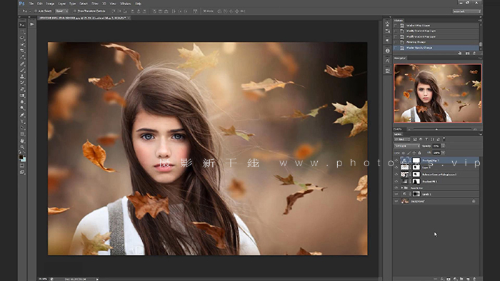Select the Lasso tool
500x281 pixels.
(x=22, y=38)
